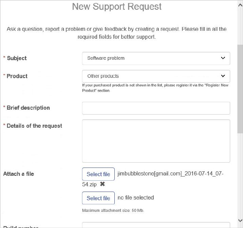Open the Subject dropdown showing Software problem
The height and width of the screenshot is (228, 243).
coord(156,58)
